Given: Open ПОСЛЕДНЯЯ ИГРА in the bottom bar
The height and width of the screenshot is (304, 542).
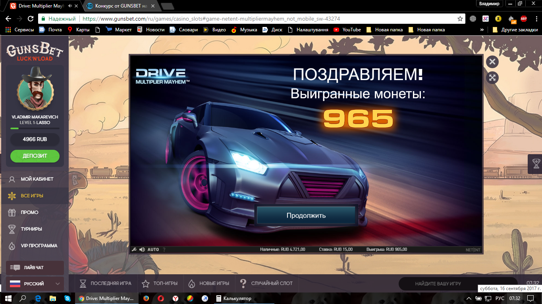Looking at the screenshot, I should [x=106, y=283].
